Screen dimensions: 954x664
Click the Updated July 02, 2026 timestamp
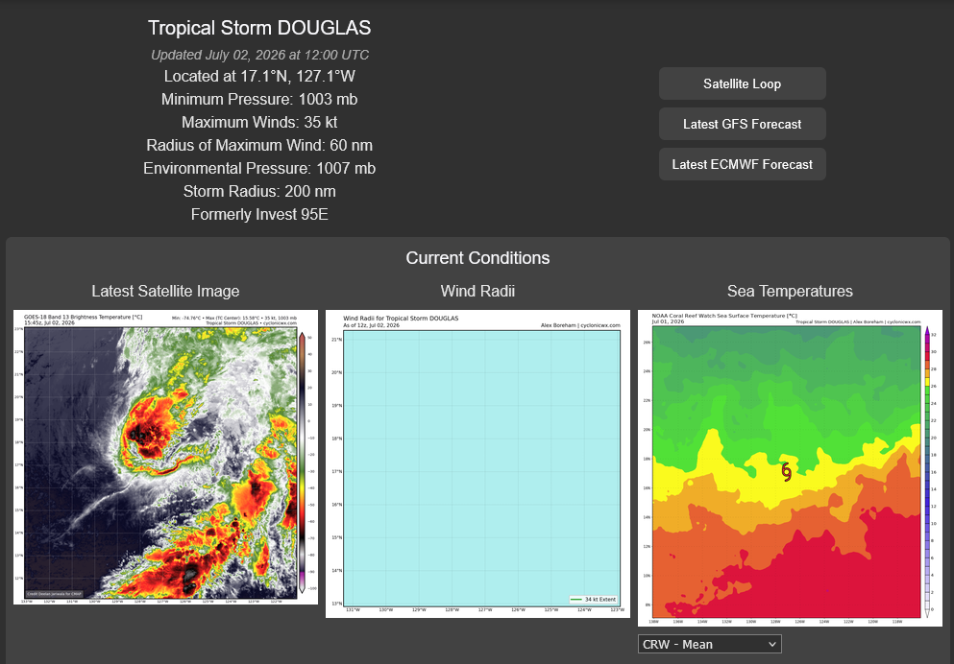click(x=259, y=55)
